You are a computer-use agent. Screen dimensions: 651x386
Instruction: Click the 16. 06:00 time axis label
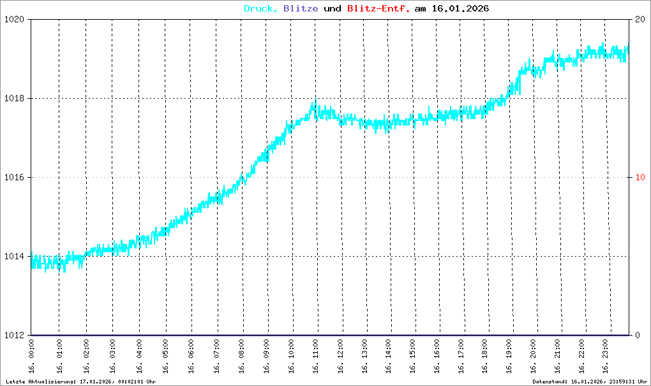tap(191, 357)
